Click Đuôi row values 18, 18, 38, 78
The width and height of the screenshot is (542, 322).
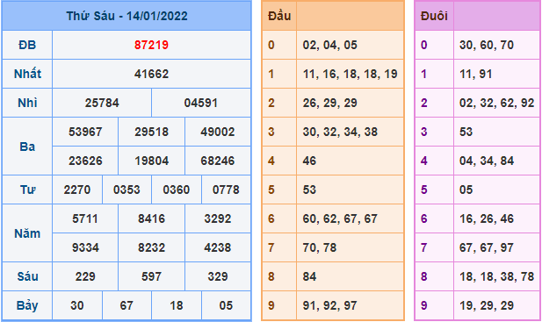[496, 276]
